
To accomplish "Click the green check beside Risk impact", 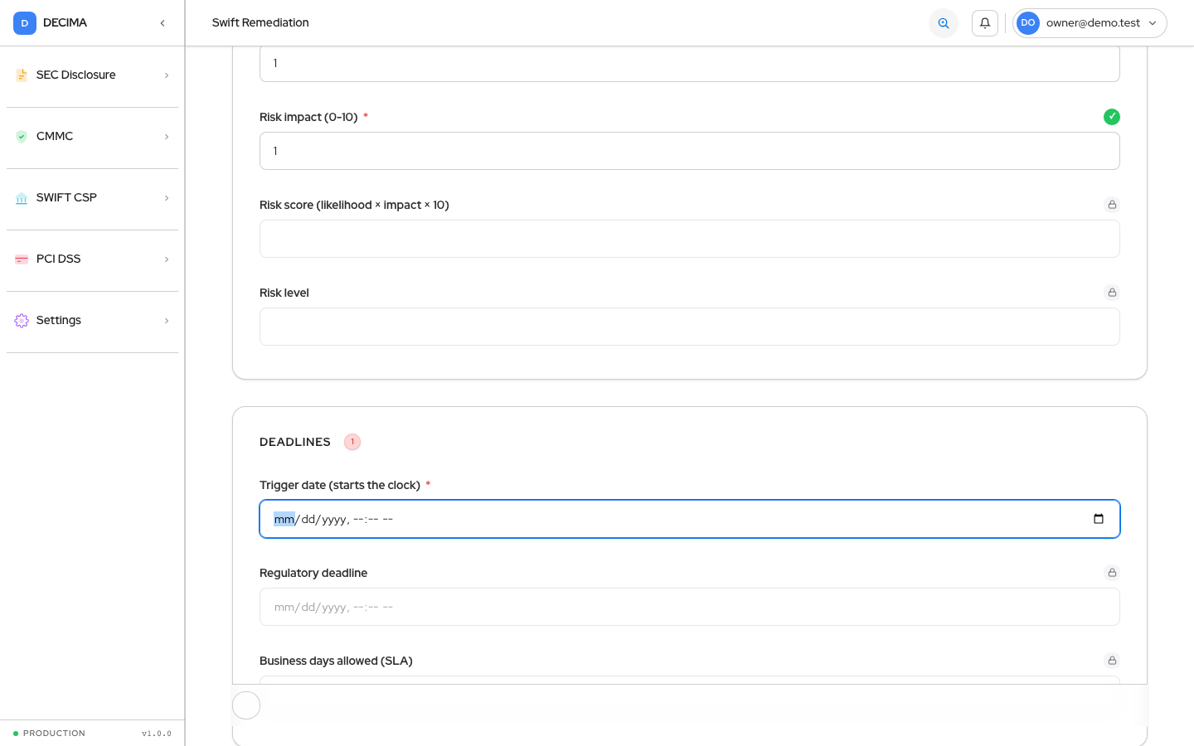I will point(1112,117).
